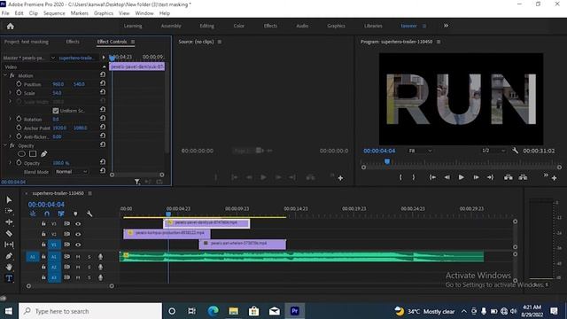
Task: Open Program monitor Fit zoom dropdown
Action: (x=420, y=151)
